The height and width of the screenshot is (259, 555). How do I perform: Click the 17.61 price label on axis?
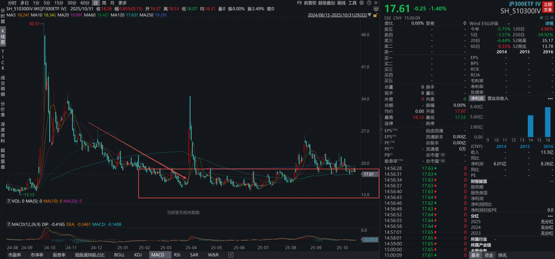(x=371, y=174)
